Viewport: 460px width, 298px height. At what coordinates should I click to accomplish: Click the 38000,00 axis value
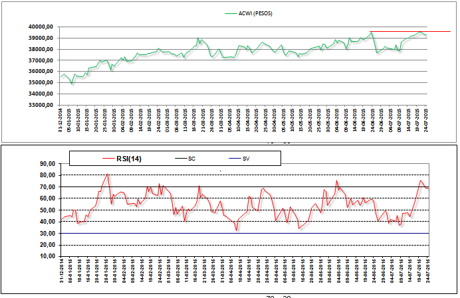41,49
